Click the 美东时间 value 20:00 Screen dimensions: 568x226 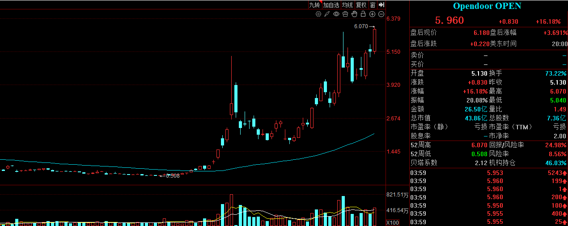[560, 44]
